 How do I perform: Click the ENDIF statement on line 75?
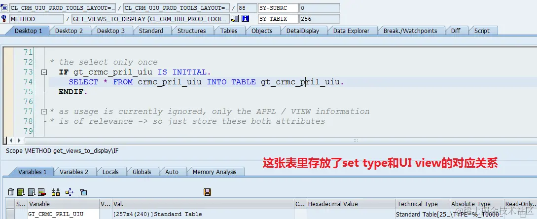pos(73,92)
